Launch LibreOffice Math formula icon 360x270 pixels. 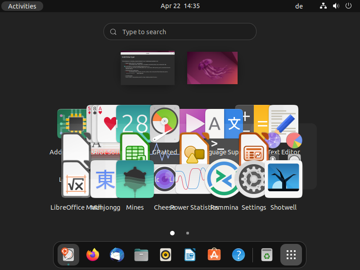point(76,179)
